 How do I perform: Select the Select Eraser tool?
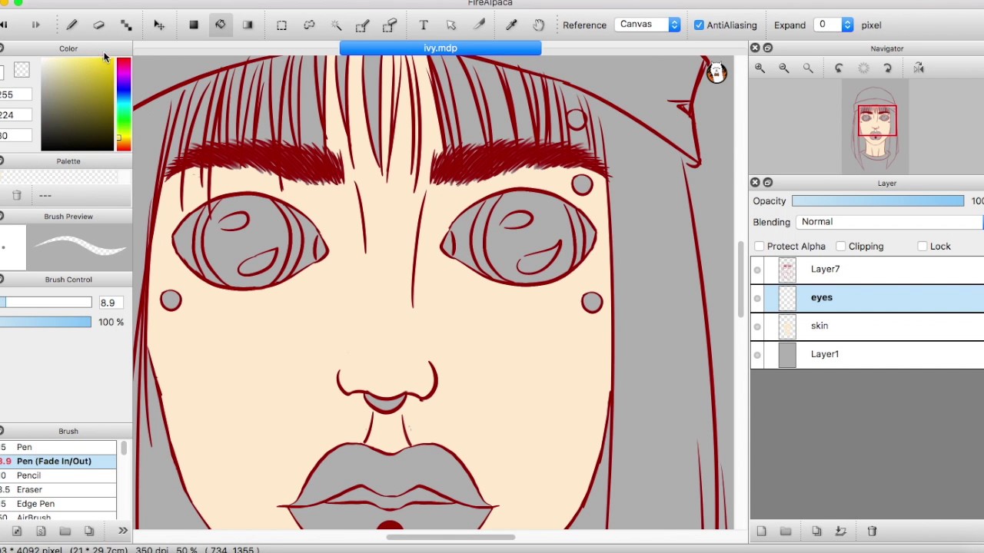click(x=390, y=25)
